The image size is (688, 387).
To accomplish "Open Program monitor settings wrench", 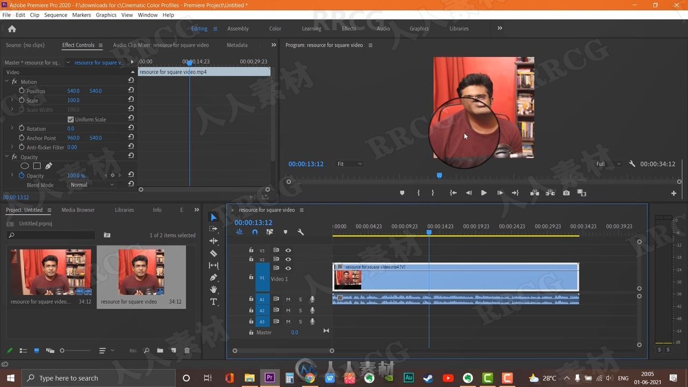I will click(x=632, y=164).
